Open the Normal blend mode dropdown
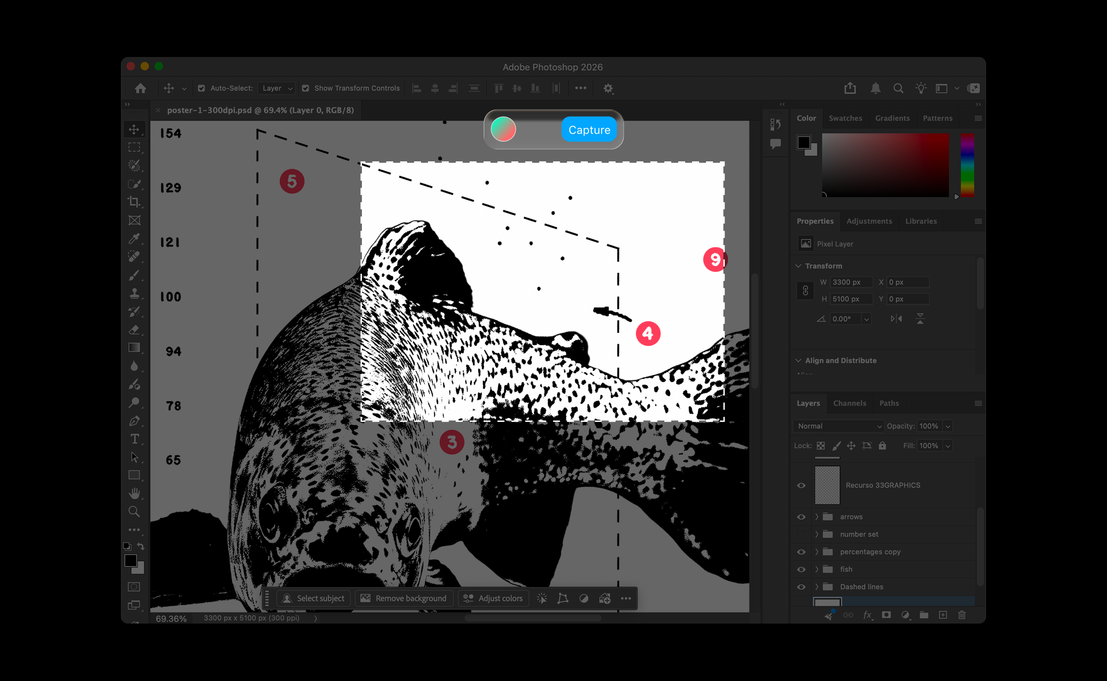Image resolution: width=1107 pixels, height=681 pixels. (x=838, y=426)
